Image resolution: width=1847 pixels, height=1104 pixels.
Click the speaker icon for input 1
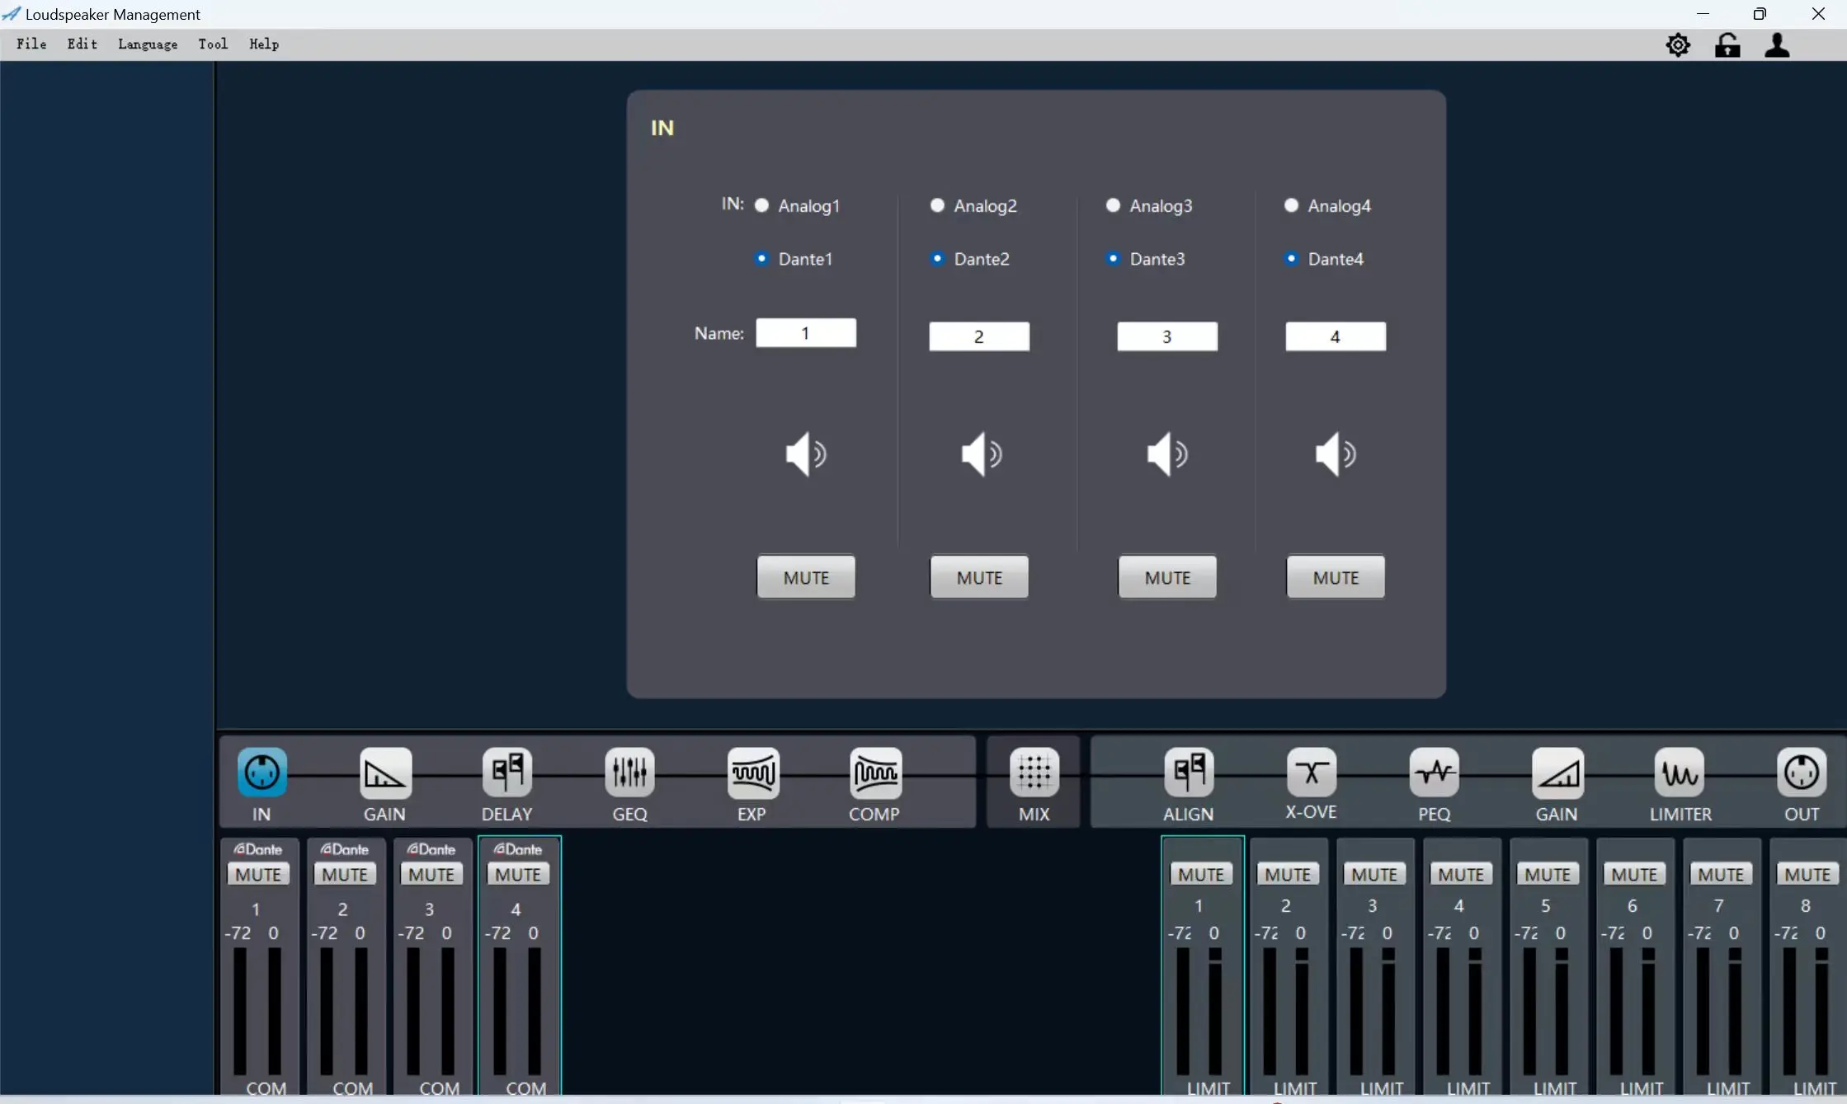806,453
